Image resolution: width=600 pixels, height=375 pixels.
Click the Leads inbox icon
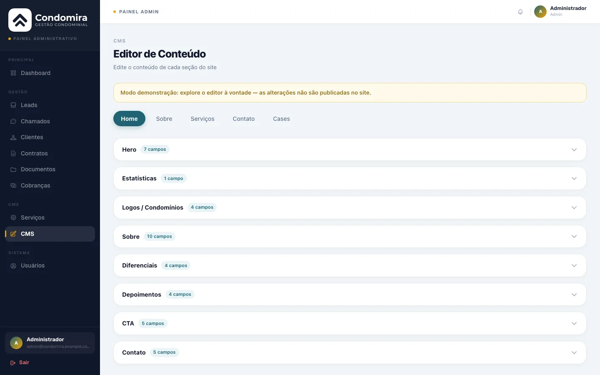tap(13, 105)
